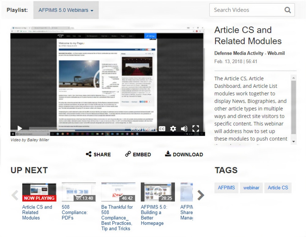Click the 00:00 | 00:00 time display
The height and width of the screenshot is (237, 306).
[142, 129]
